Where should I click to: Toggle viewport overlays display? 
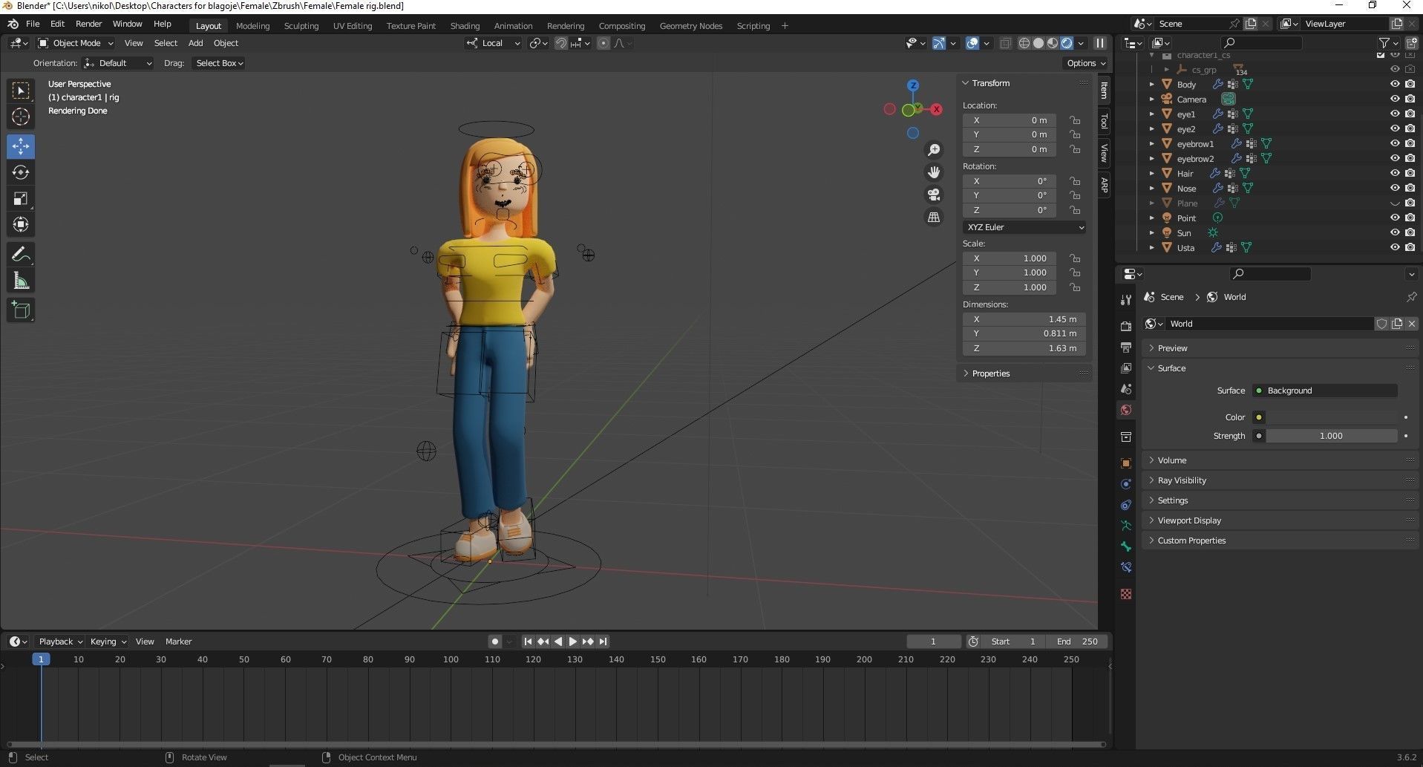(972, 43)
